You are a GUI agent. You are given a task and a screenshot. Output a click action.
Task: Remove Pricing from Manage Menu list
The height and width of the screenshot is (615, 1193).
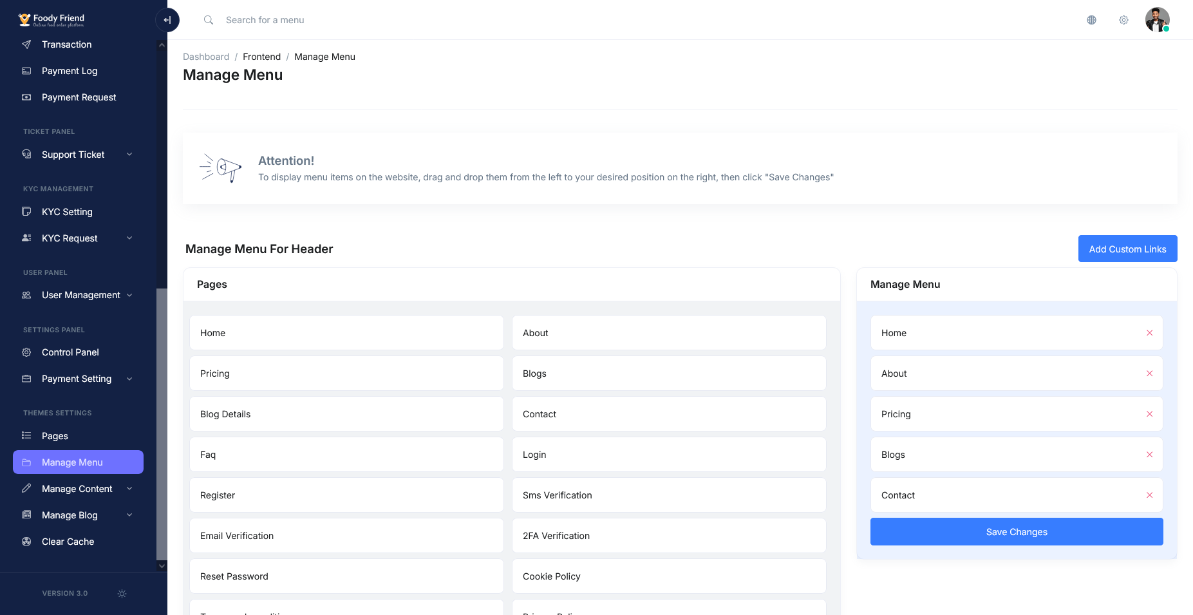click(x=1149, y=414)
